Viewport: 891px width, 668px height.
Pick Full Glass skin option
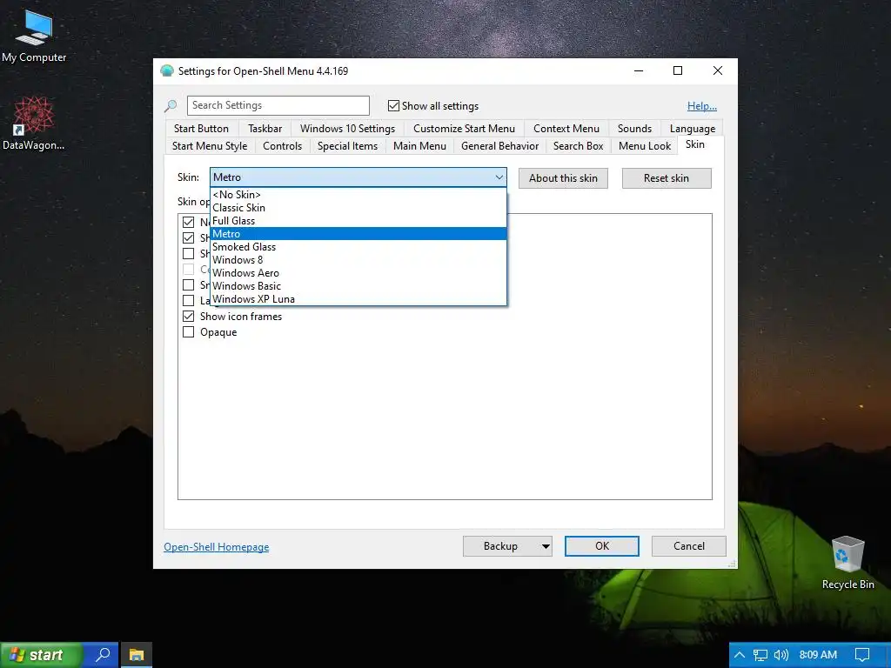358,221
